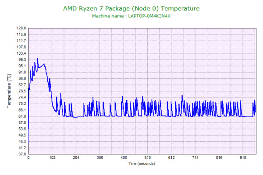Image resolution: width=263 pixels, height=175 pixels.
Task: Click the 86.8 y-axis value
Action: 22,79
